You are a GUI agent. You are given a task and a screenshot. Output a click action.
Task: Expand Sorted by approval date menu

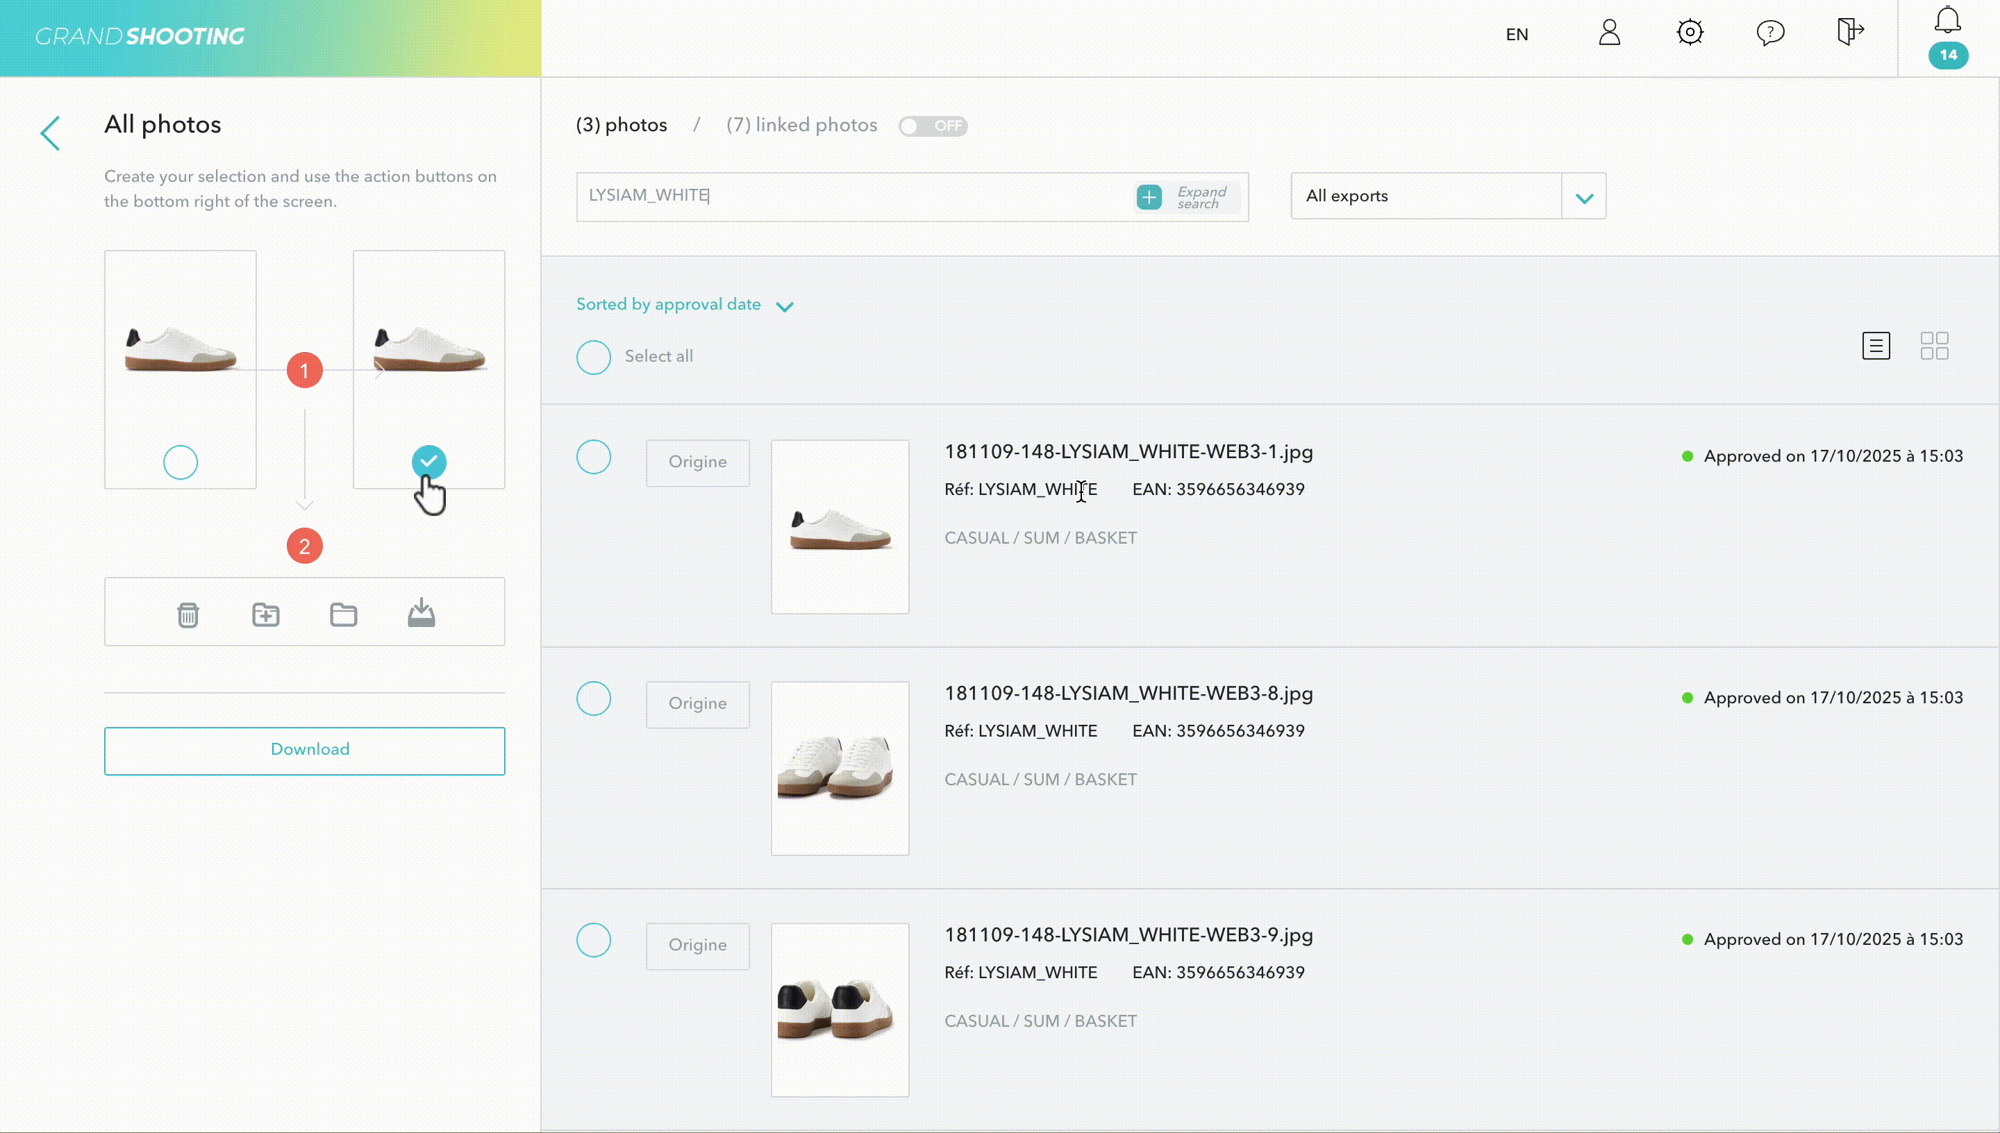coord(685,305)
